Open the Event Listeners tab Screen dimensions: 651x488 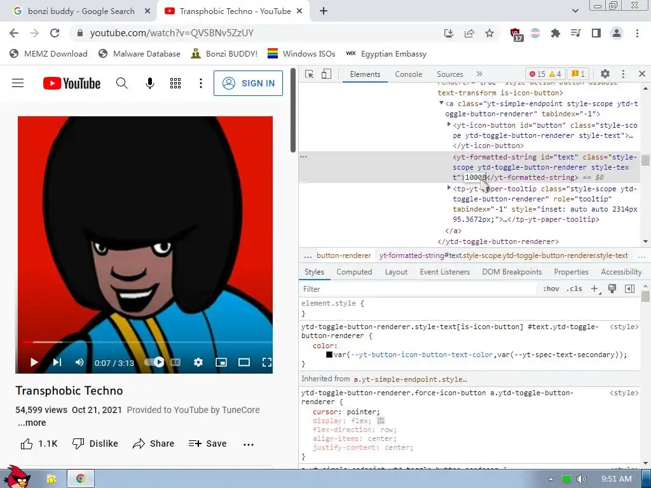point(444,272)
